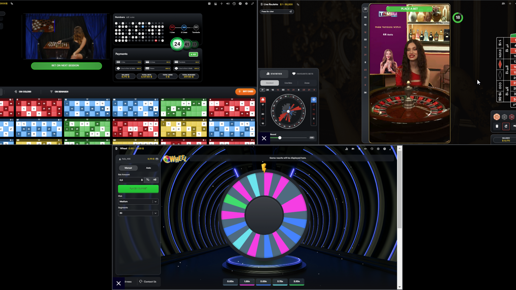Select the 1.55x multiplier tab
Image resolution: width=516 pixels, height=290 pixels.
247,281
